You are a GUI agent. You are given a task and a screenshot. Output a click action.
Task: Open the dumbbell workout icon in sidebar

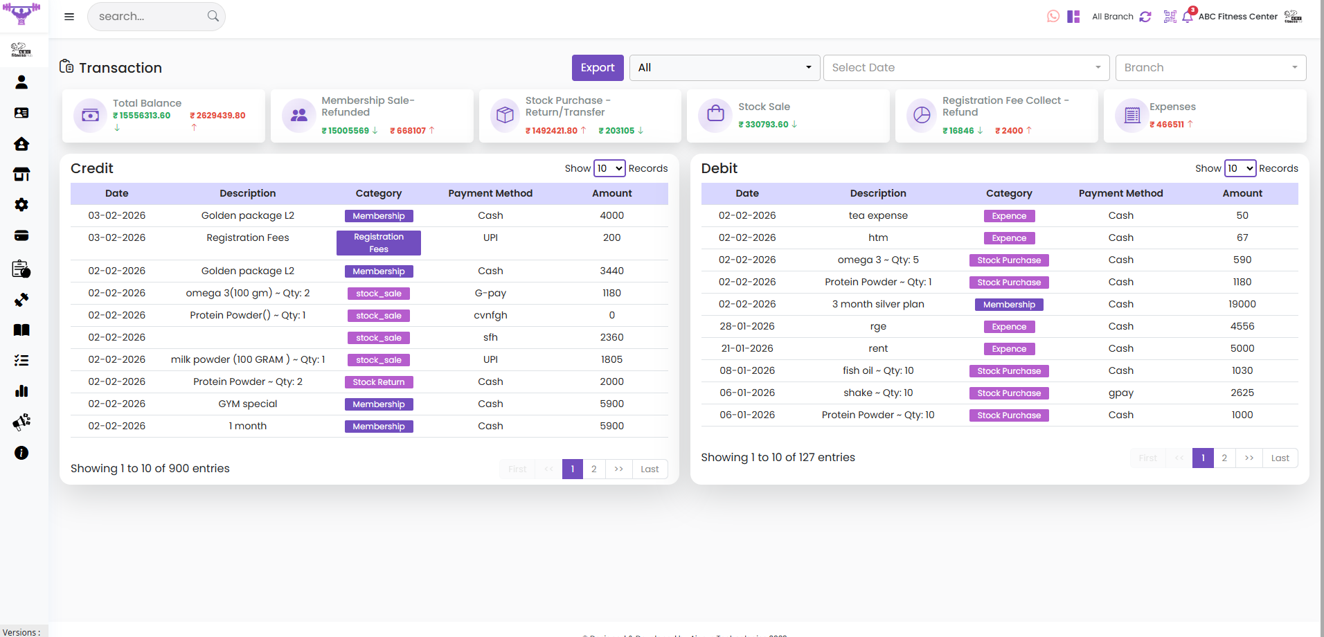click(x=21, y=300)
